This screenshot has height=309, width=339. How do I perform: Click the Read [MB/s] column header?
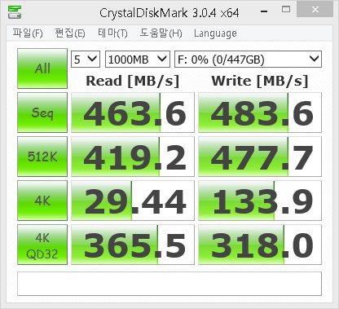(x=133, y=81)
